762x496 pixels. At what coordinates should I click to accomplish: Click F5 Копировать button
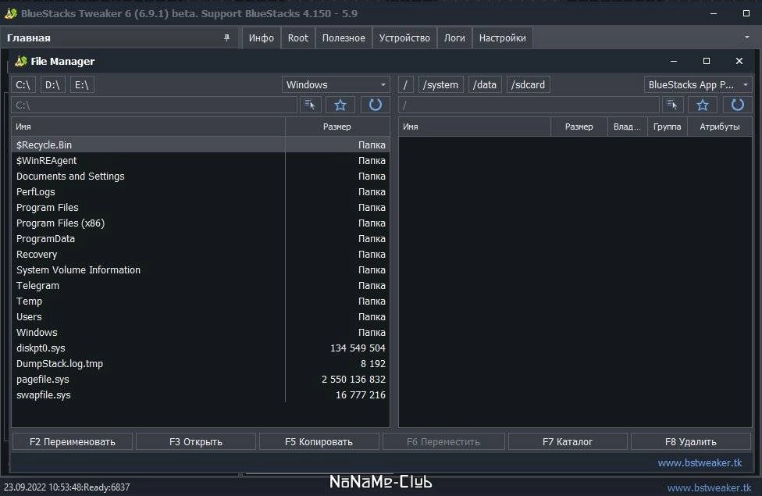coord(319,441)
